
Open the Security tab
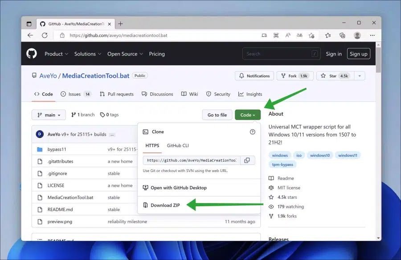[218, 94]
